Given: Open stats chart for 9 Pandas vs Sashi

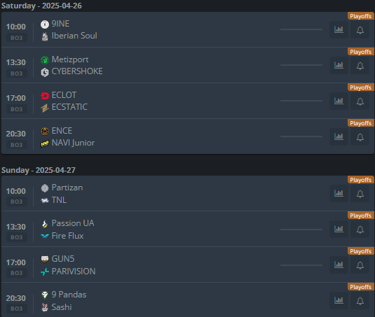Looking at the screenshot, I should (339, 300).
